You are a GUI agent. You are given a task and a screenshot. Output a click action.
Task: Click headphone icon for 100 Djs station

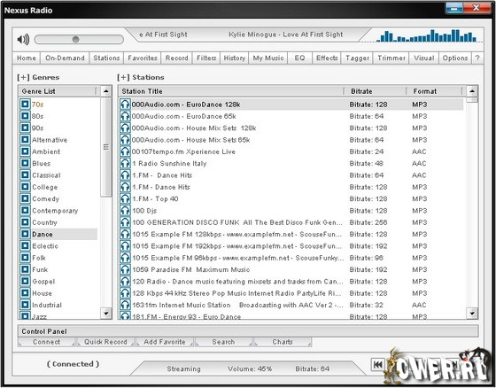click(x=125, y=211)
